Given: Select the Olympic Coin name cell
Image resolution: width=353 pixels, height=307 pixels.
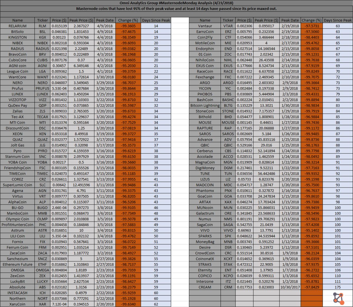Looking at the screenshot, I should (x=17, y=219).
